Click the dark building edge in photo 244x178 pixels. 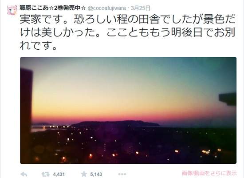[x=26, y=115]
